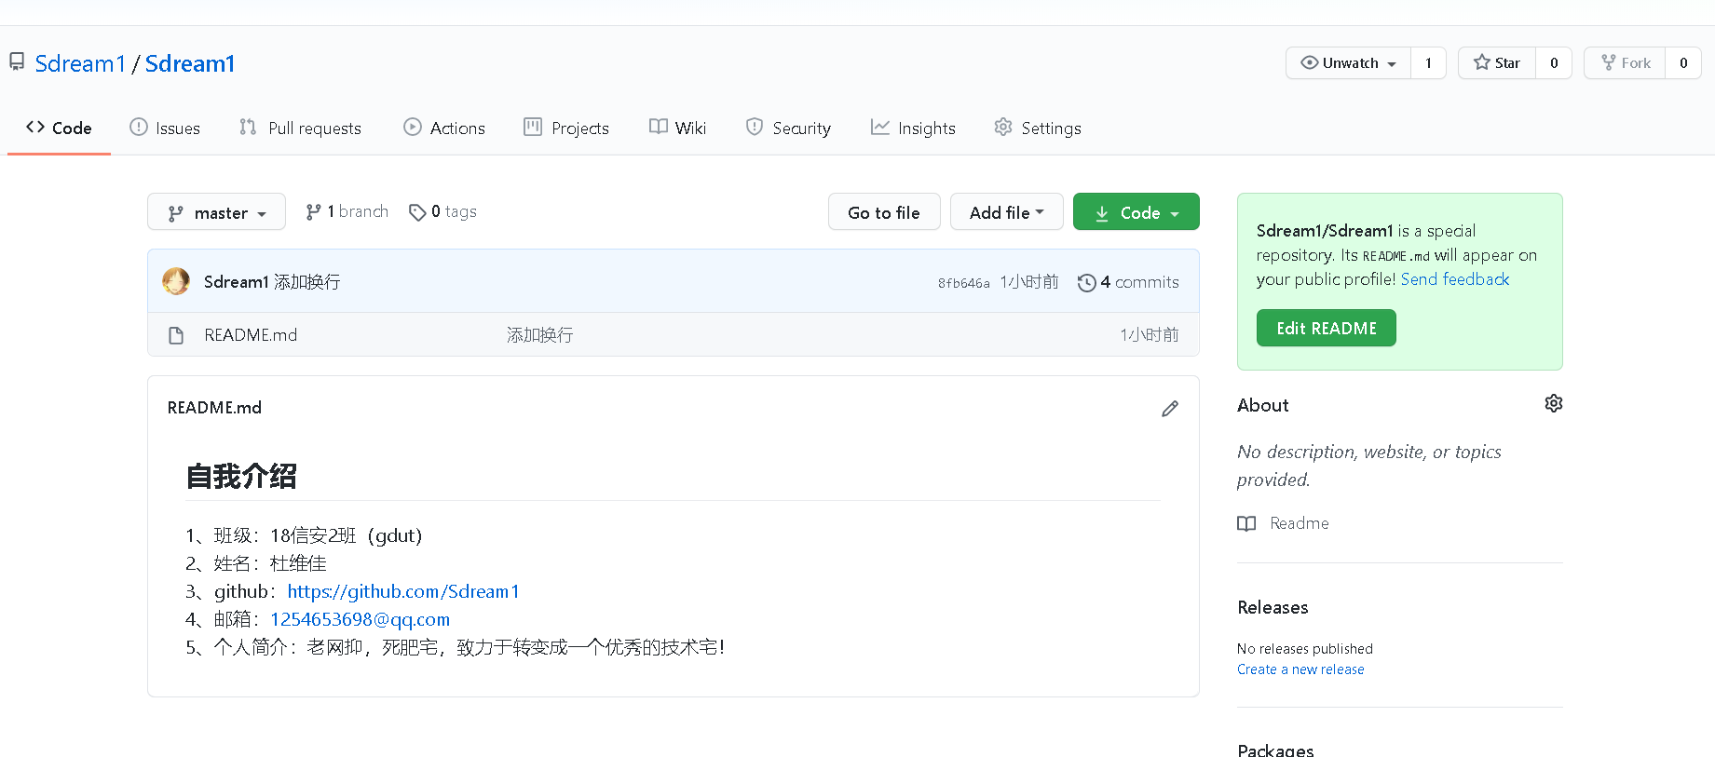The image size is (1715, 757).
Task: Click the Send feedback link
Action: pyautogui.click(x=1455, y=279)
